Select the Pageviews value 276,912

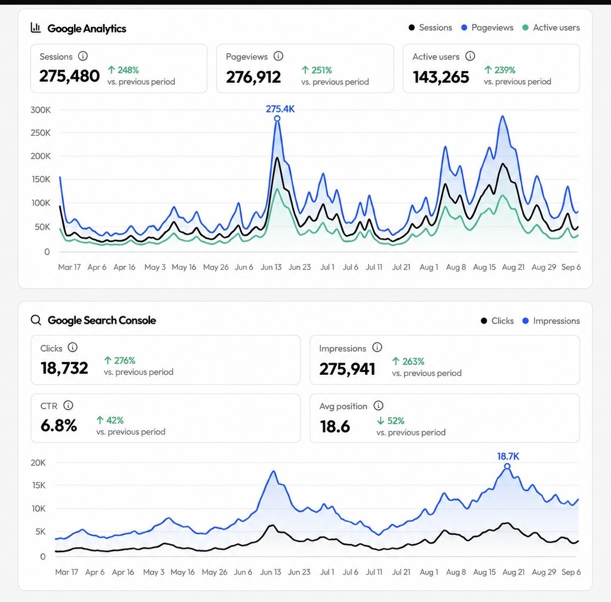click(254, 77)
